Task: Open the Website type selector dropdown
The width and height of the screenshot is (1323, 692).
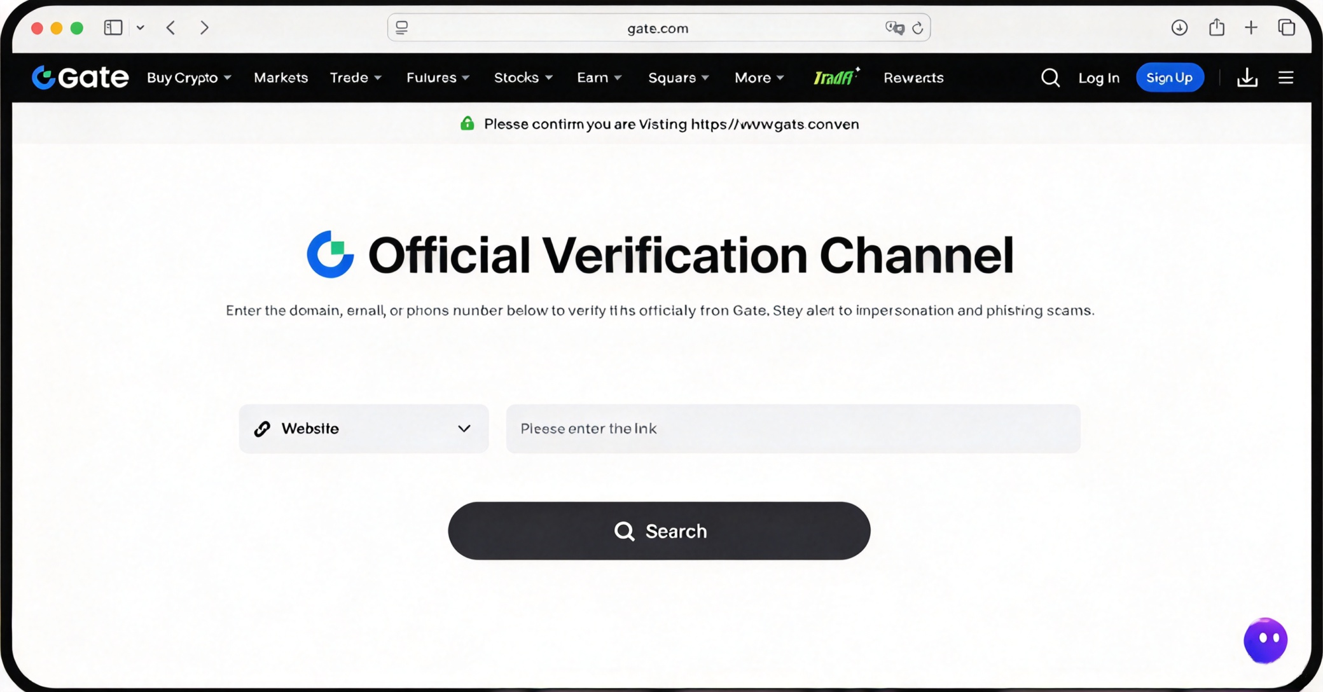Action: [x=364, y=429]
